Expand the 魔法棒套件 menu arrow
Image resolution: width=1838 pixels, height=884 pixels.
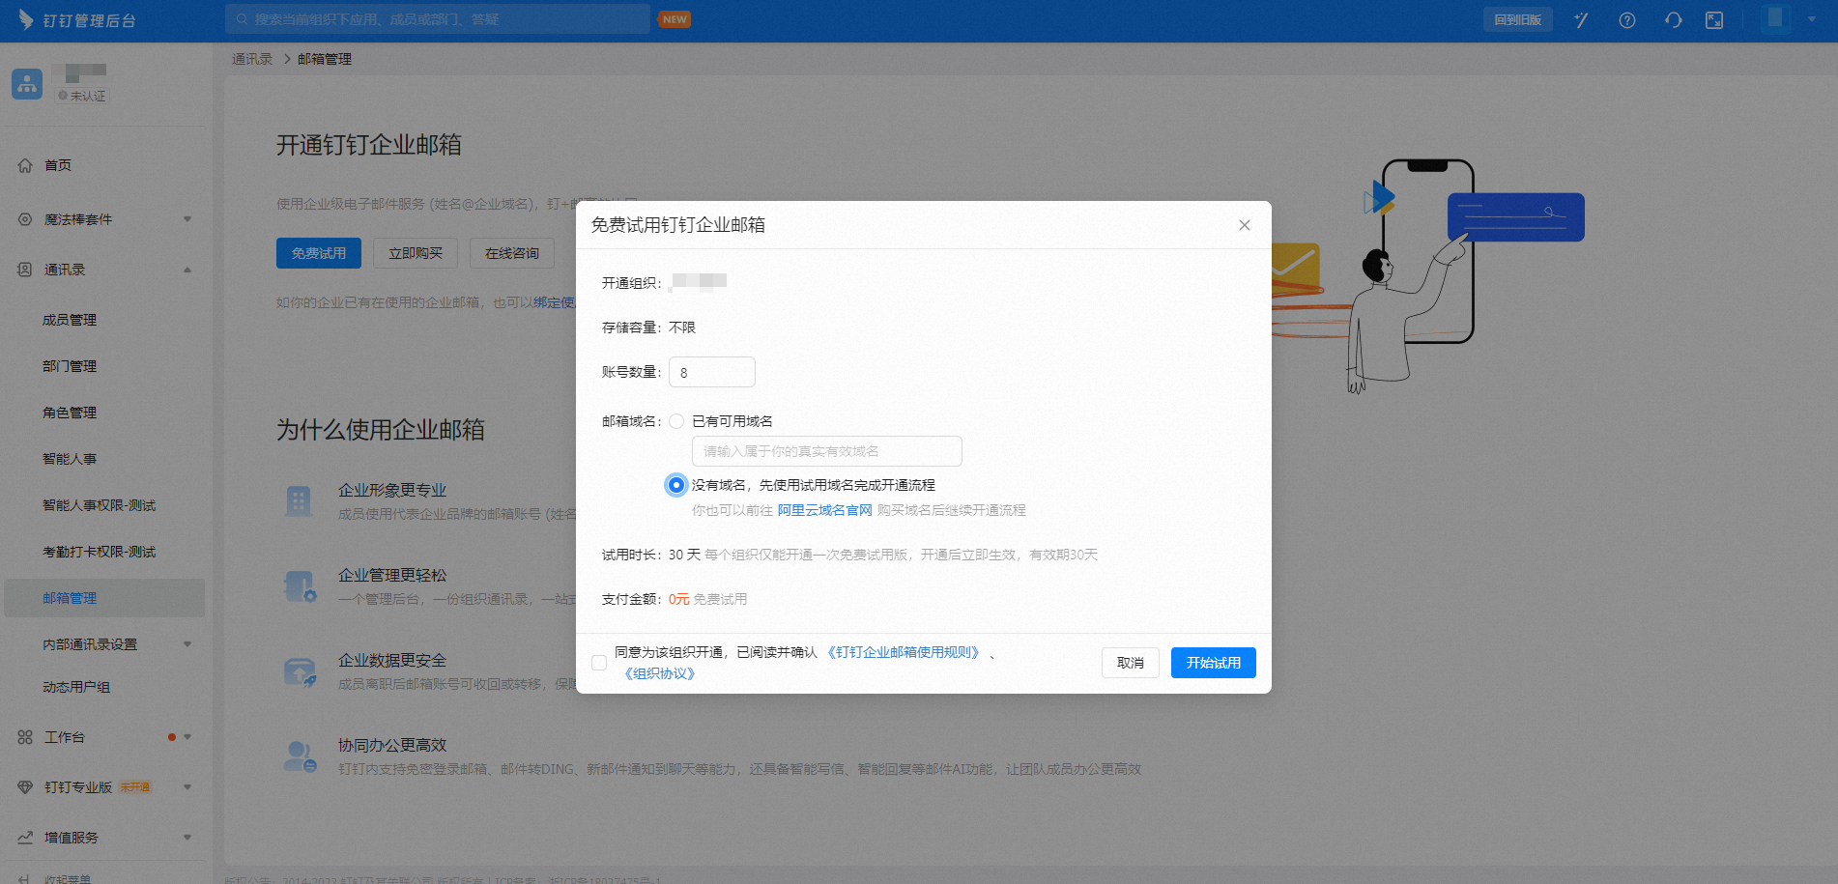tap(187, 219)
